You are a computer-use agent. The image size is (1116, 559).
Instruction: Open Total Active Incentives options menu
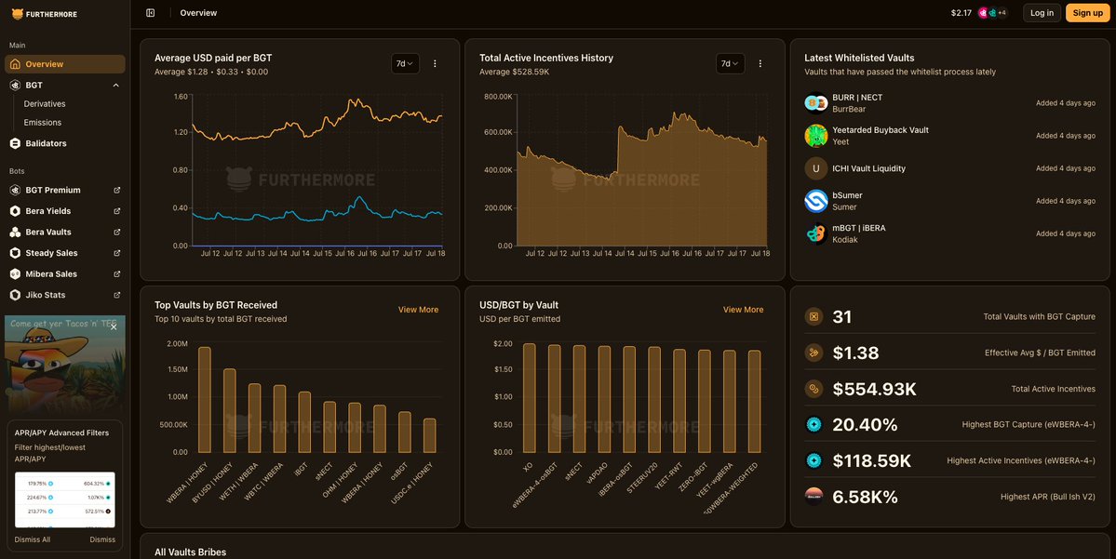coord(760,63)
